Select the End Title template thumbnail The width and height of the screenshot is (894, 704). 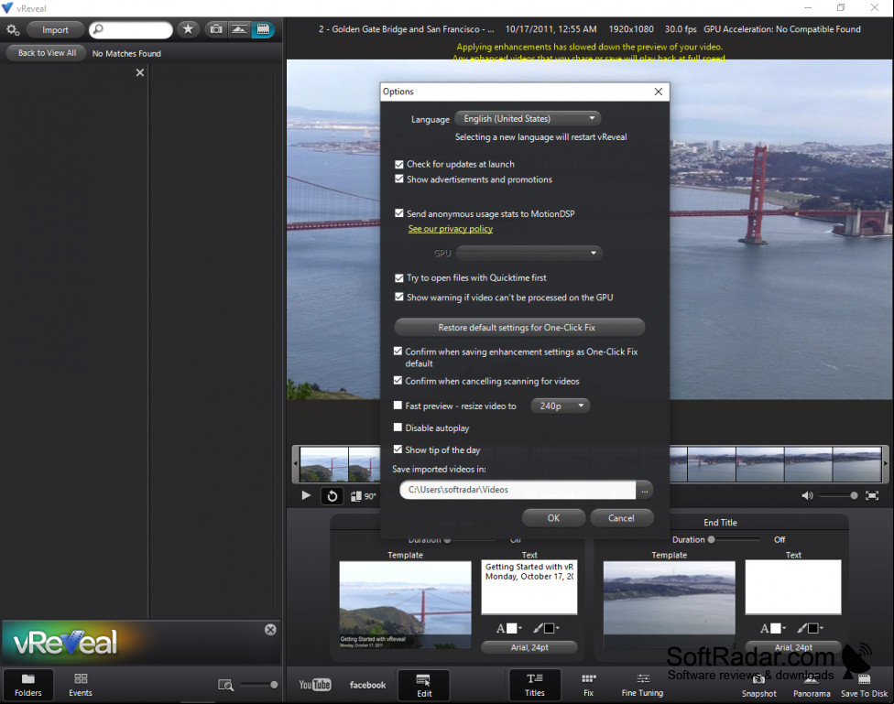(x=670, y=605)
